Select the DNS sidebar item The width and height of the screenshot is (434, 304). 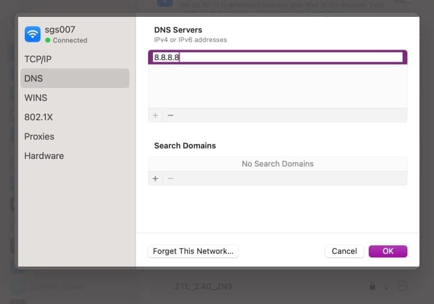pos(75,79)
